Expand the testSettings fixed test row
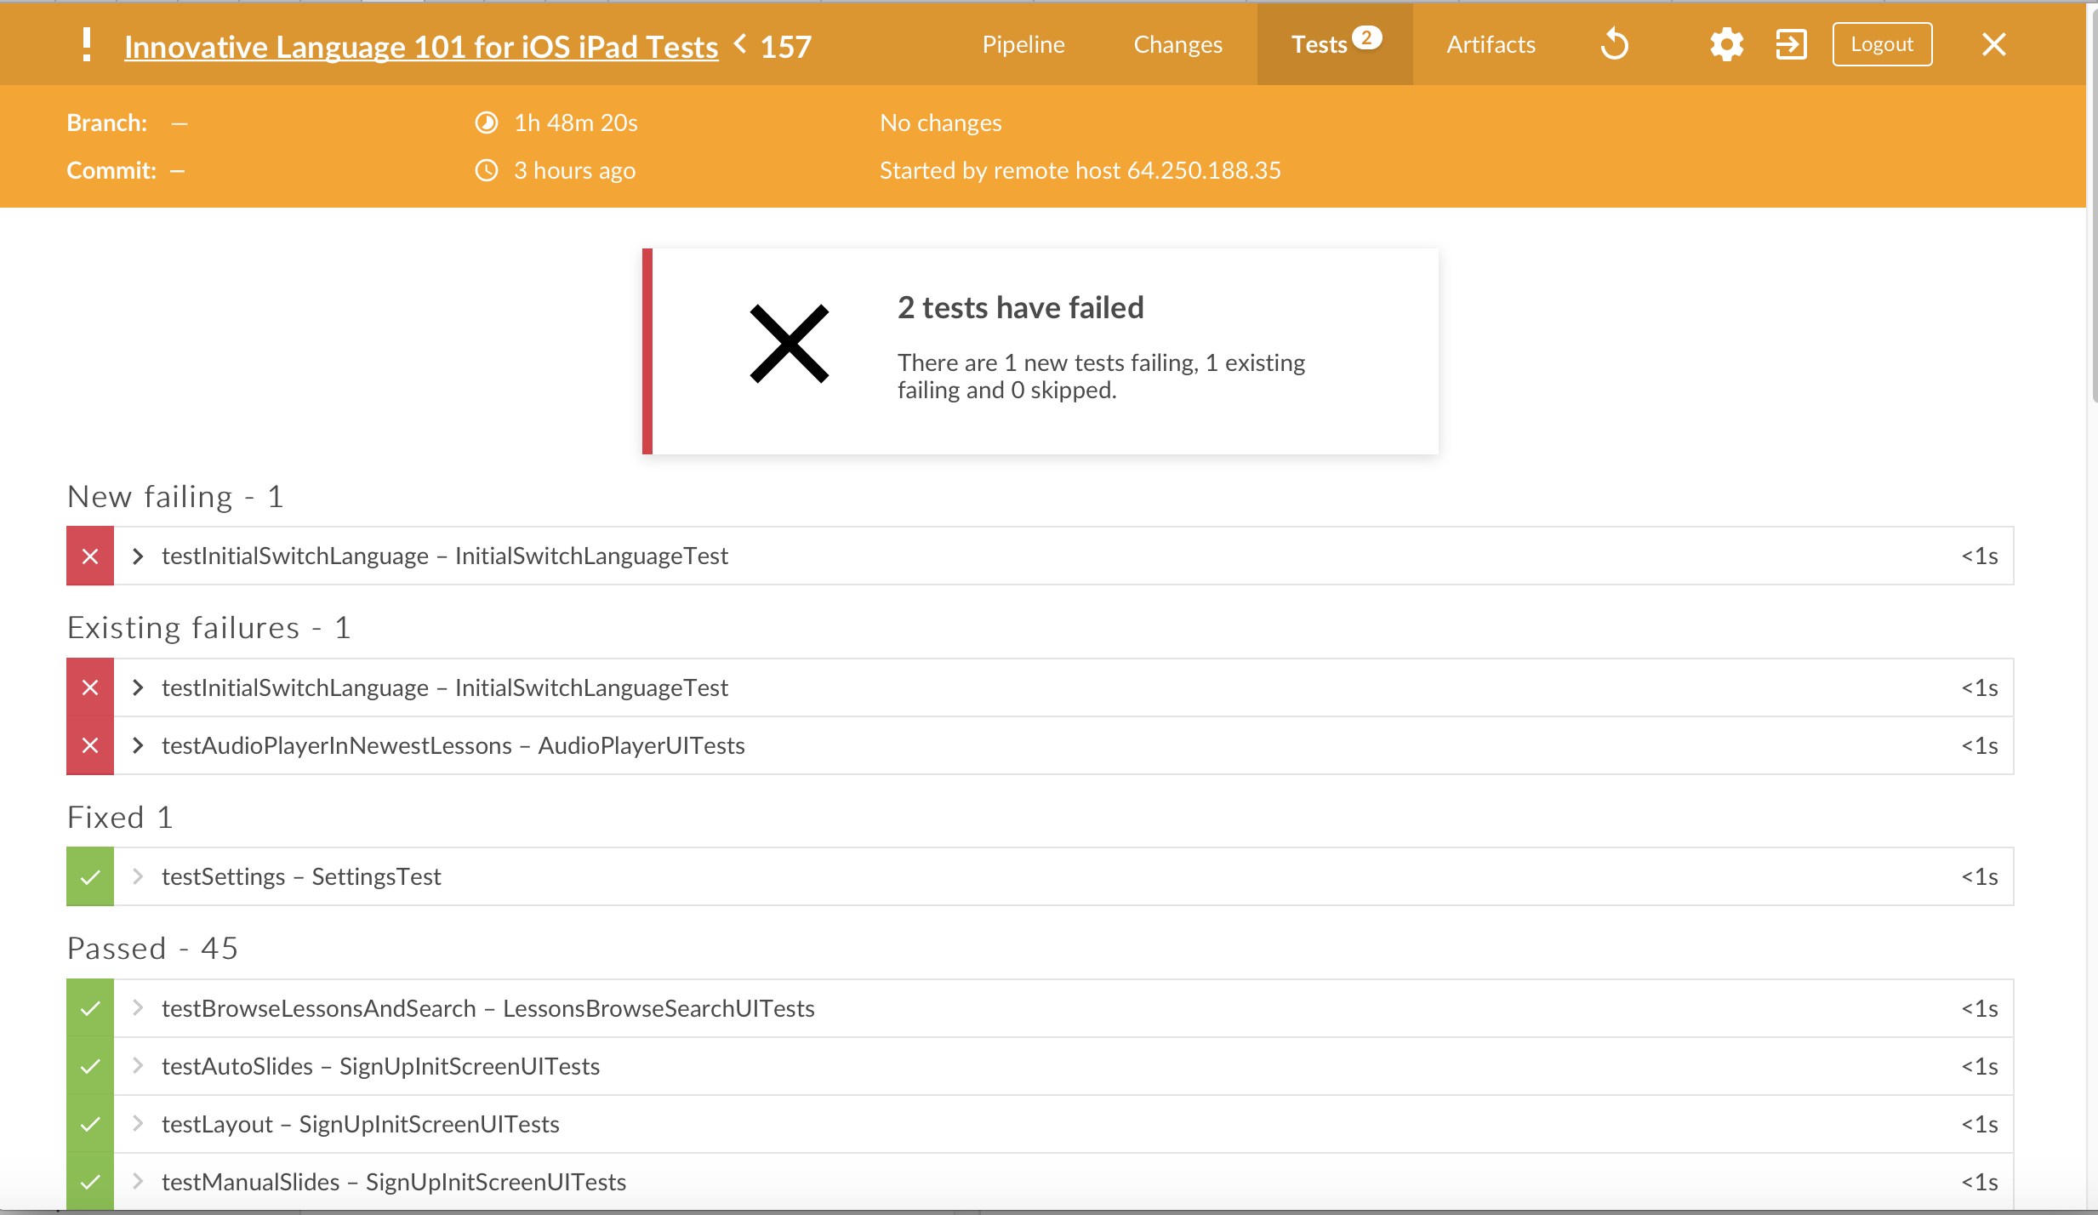This screenshot has height=1215, width=2098. (x=138, y=876)
